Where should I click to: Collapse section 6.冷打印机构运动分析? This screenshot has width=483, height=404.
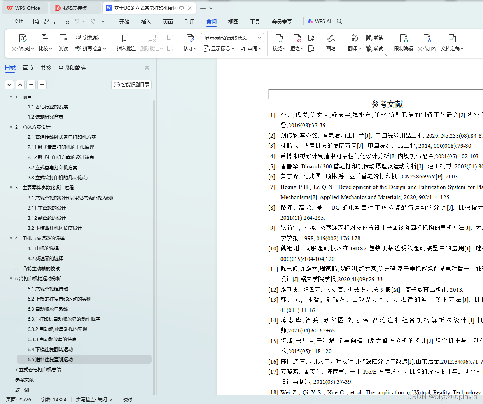[11, 278]
